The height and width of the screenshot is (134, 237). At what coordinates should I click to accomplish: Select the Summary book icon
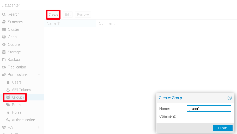pos(4,22)
